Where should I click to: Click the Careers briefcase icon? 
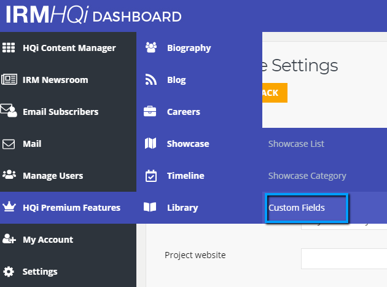[x=150, y=111]
